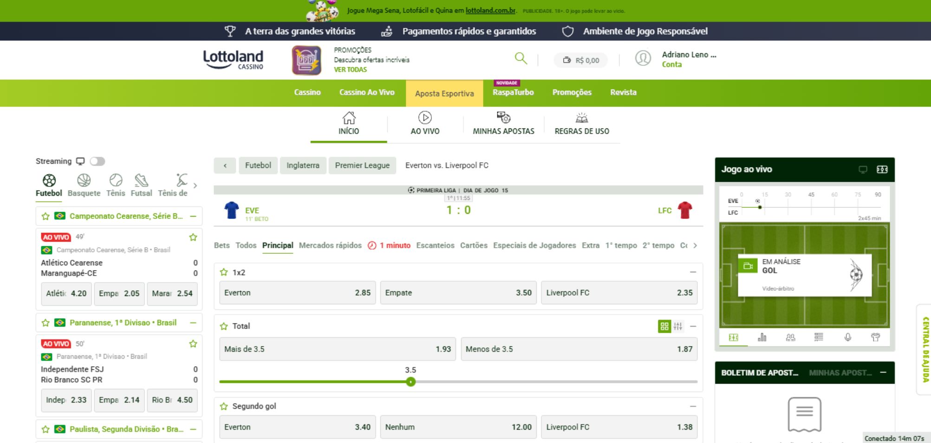Screen dimensions: 931x443
Task: Open the Cassino menu
Action: click(x=307, y=92)
